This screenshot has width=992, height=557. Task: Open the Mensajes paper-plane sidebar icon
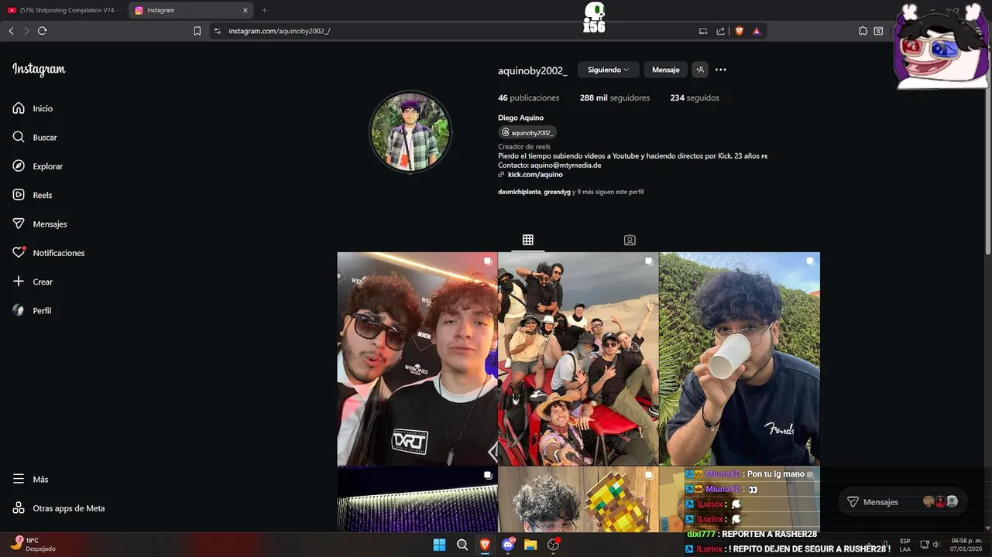click(x=19, y=224)
